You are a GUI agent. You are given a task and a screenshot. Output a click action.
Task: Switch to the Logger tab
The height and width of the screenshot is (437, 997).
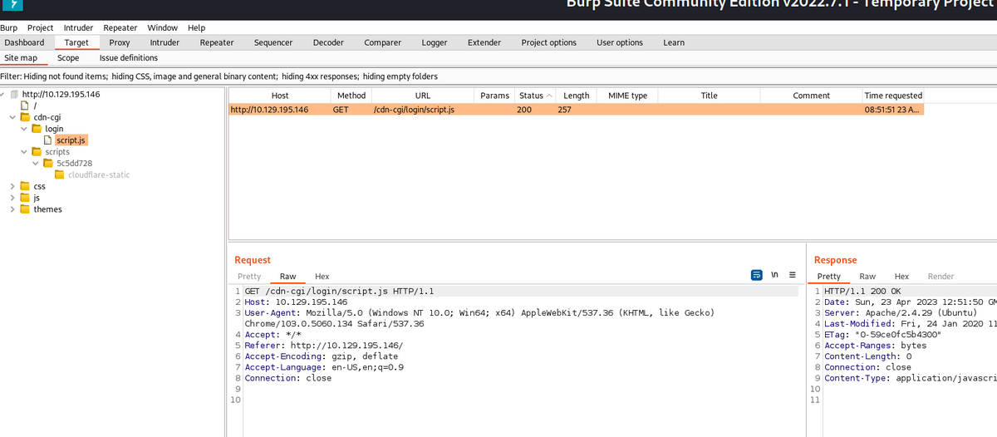(x=434, y=42)
